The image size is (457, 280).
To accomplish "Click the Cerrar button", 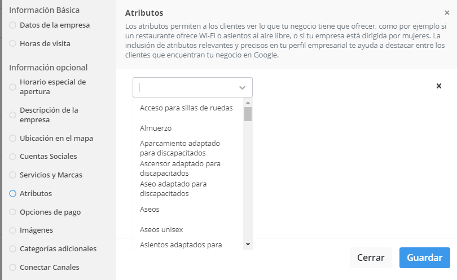I will click(371, 257).
